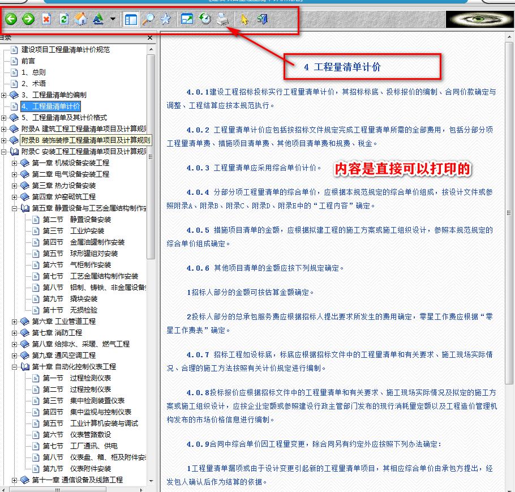Click the clock History icon
Image resolution: width=515 pixels, height=492 pixels.
[205, 19]
